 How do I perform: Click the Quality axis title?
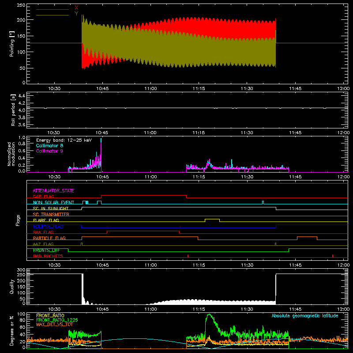tap(12, 286)
